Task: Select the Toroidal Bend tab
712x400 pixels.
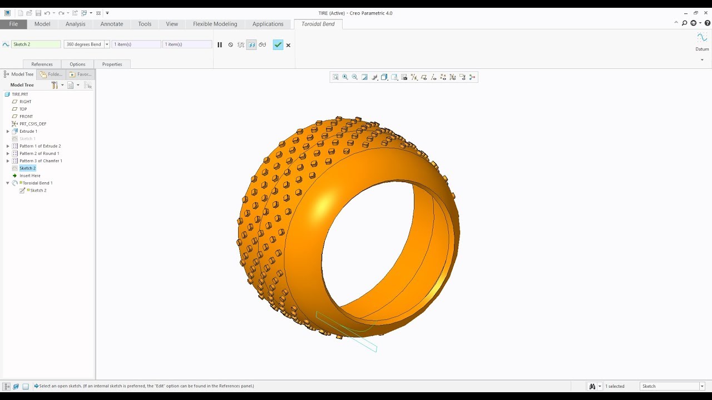Action: [318, 24]
